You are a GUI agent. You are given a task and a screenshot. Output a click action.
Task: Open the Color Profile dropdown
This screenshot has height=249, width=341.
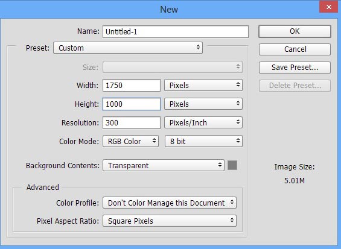pos(170,203)
